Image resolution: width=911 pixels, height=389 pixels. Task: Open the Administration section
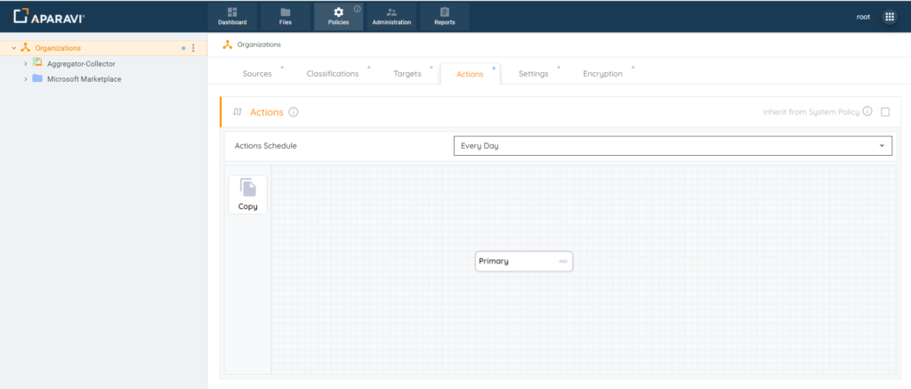(x=391, y=17)
